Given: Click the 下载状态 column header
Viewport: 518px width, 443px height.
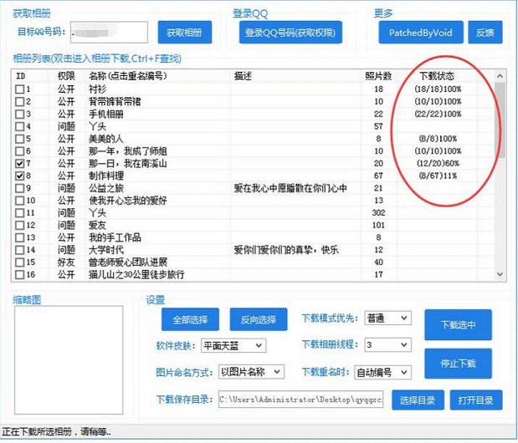Looking at the screenshot, I should [437, 76].
